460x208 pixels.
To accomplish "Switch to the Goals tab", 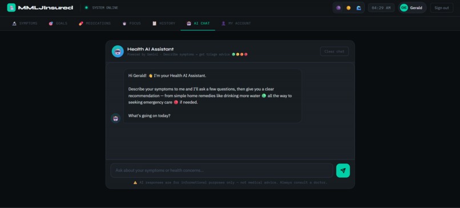I will [58, 23].
